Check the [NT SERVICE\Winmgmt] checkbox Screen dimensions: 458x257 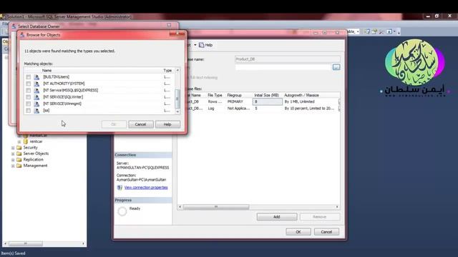pos(29,104)
